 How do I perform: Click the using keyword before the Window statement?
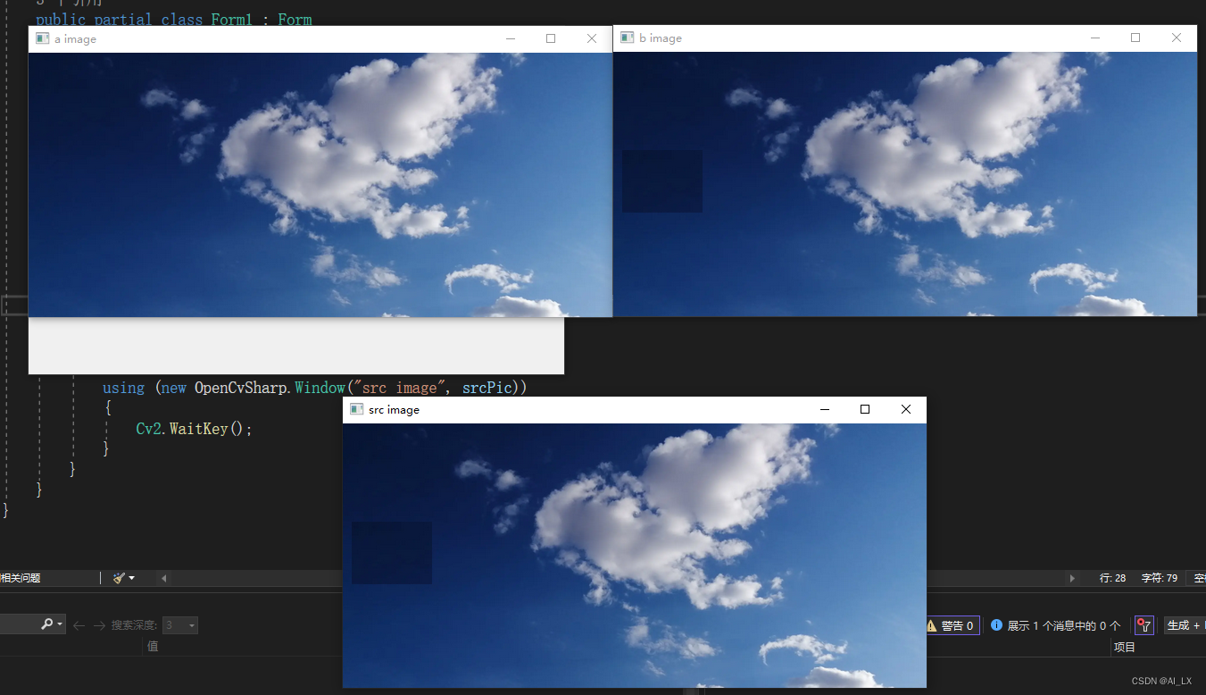pyautogui.click(x=123, y=388)
